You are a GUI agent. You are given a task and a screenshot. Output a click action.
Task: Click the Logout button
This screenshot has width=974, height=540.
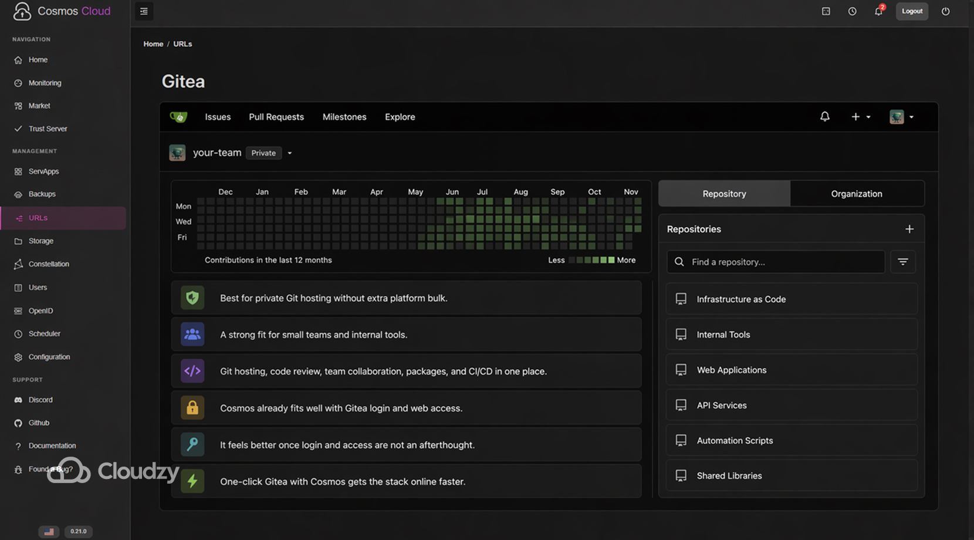point(912,11)
